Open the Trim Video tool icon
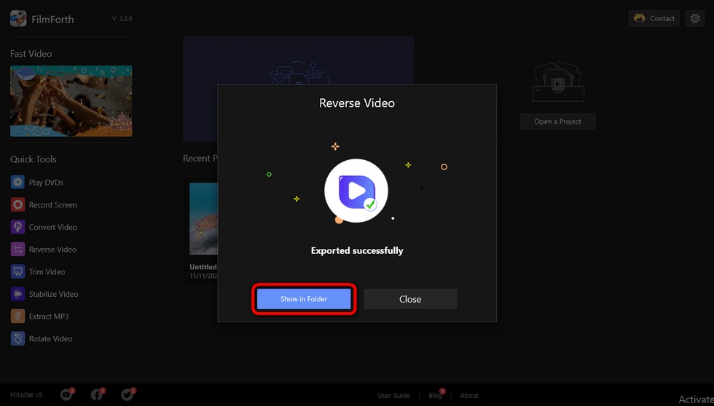 click(x=17, y=271)
